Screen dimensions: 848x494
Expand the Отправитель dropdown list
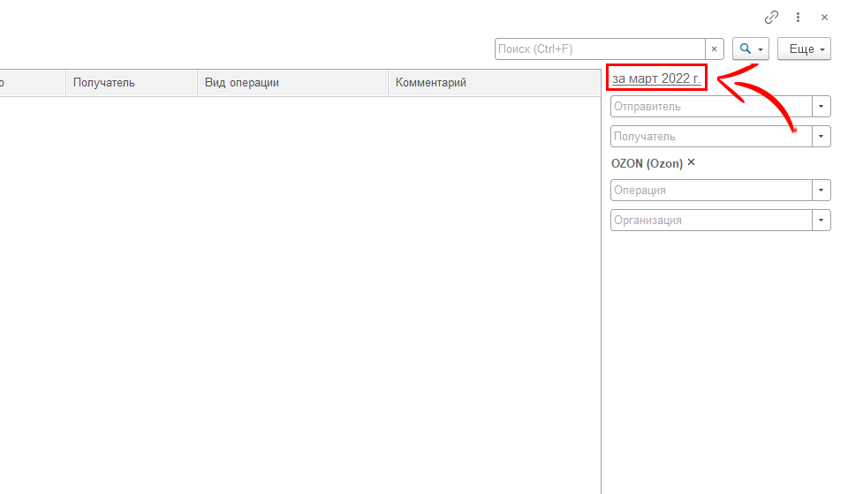(821, 107)
